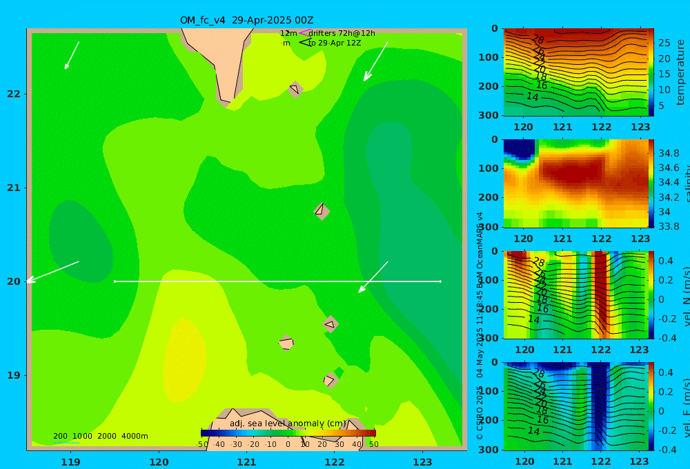Click the title OM_fc_v4 29-Apr-2025 00Z
Viewport: 690px width, 469px height.
coord(246,20)
